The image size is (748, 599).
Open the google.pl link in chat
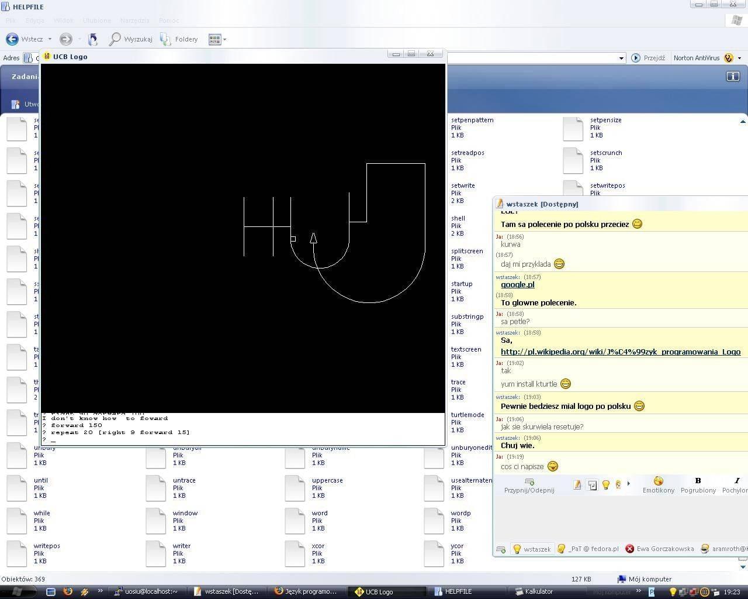(517, 285)
